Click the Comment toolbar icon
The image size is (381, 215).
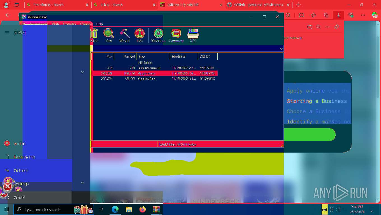(176, 36)
